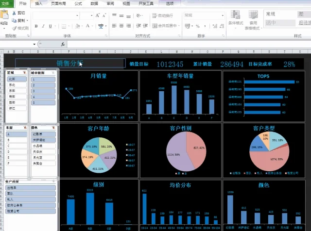This screenshot has height=231, width=311.
Task: Expand the Paste options arrow
Action: click(x=4, y=29)
